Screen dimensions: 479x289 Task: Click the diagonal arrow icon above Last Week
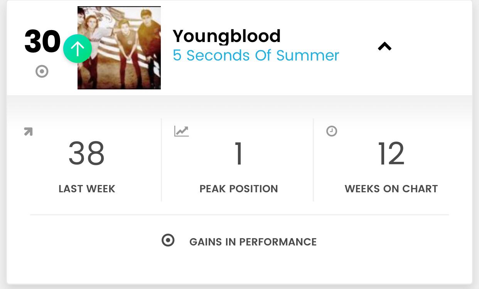pos(28,132)
